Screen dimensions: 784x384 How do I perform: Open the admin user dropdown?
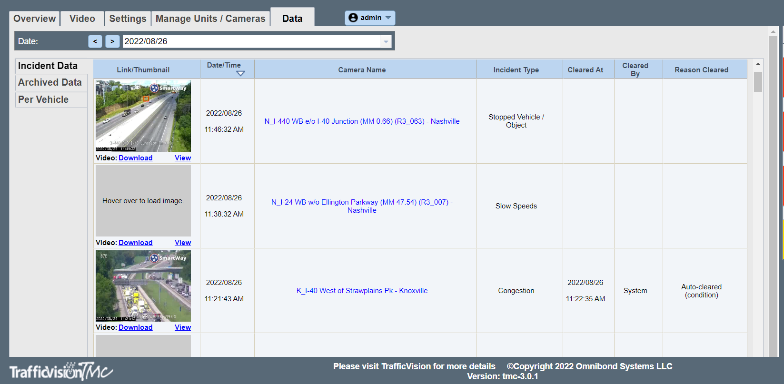point(370,18)
